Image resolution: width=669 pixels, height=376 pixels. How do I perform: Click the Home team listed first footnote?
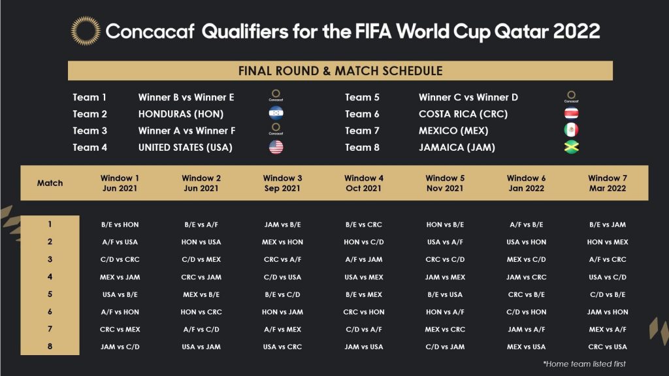583,364
